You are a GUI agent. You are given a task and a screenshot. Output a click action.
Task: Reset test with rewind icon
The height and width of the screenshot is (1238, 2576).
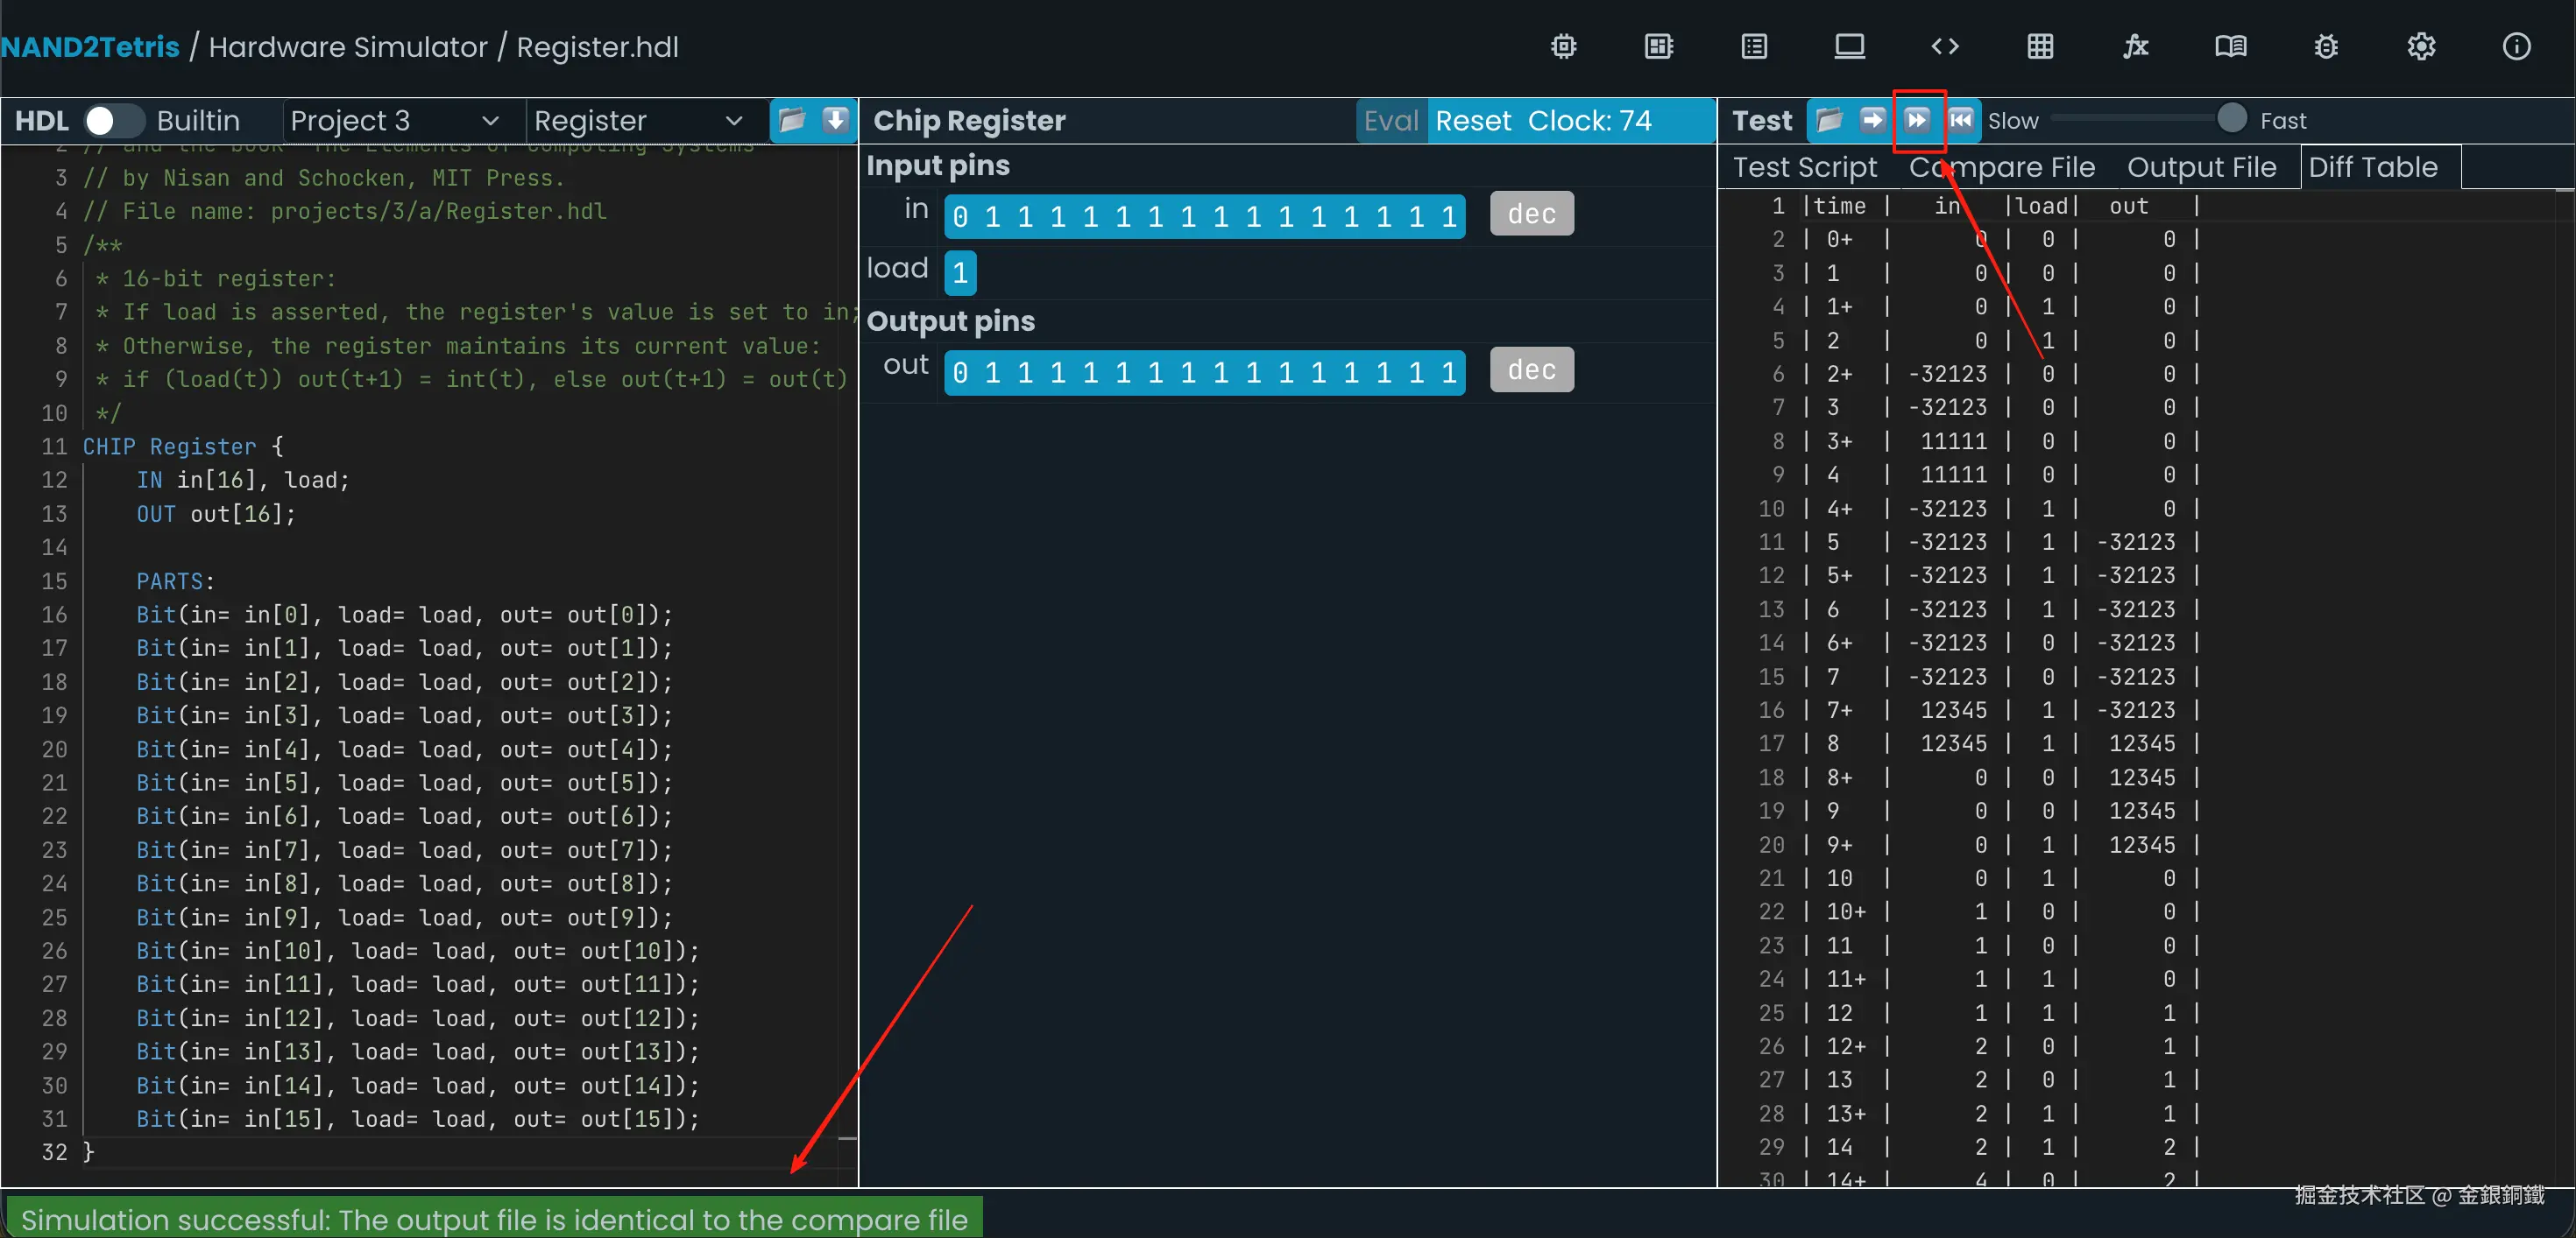coord(1960,121)
